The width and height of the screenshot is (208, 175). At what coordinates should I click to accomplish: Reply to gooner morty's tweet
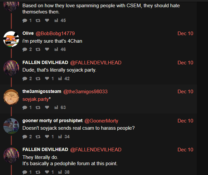(x=25, y=137)
